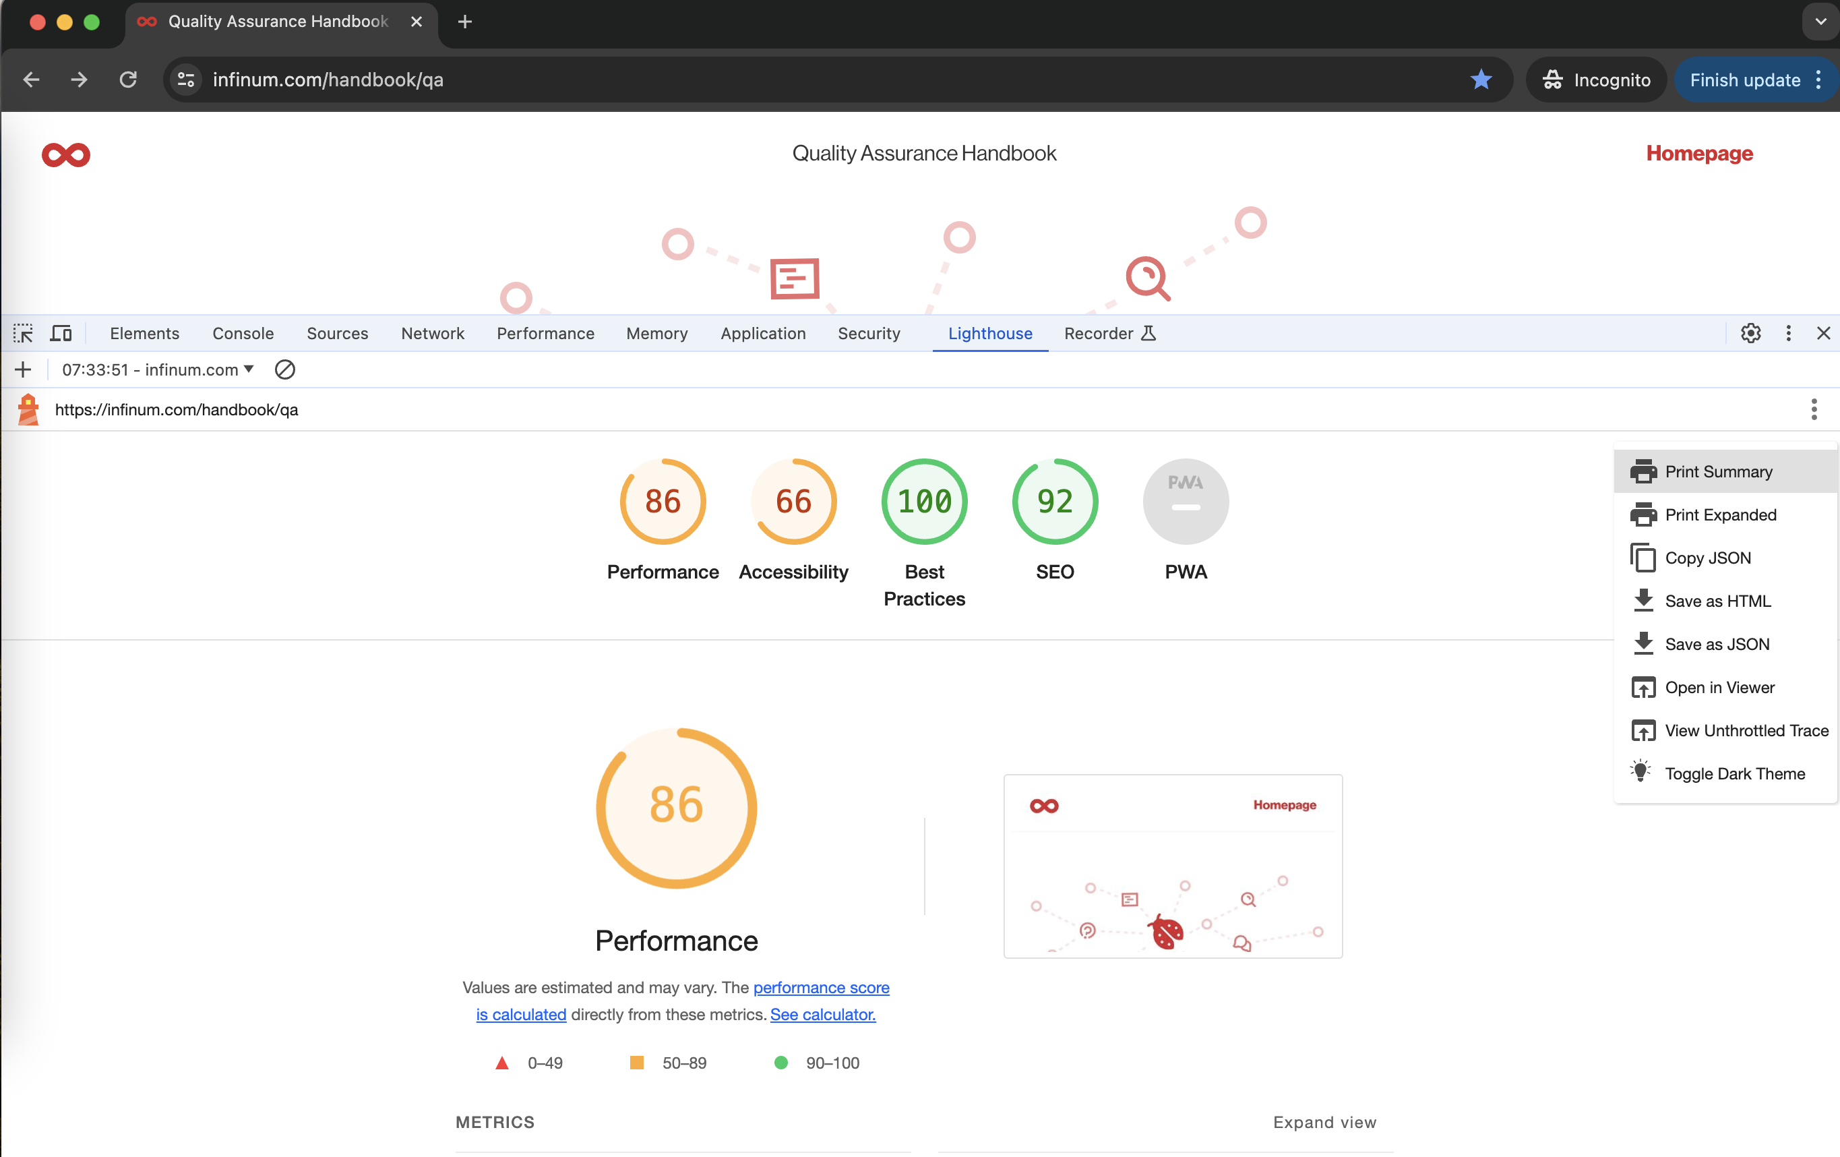Close DevTools panel with X icon
The width and height of the screenshot is (1840, 1157).
pyautogui.click(x=1823, y=333)
